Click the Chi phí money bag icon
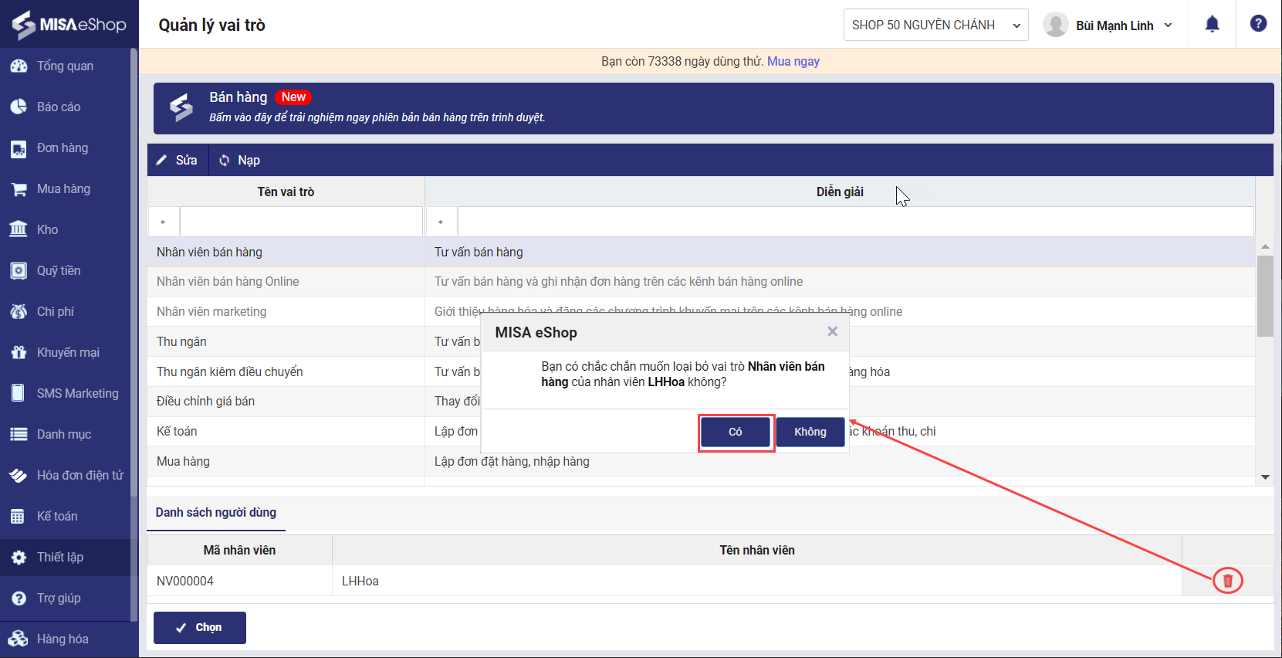The height and width of the screenshot is (658, 1282). (x=19, y=311)
